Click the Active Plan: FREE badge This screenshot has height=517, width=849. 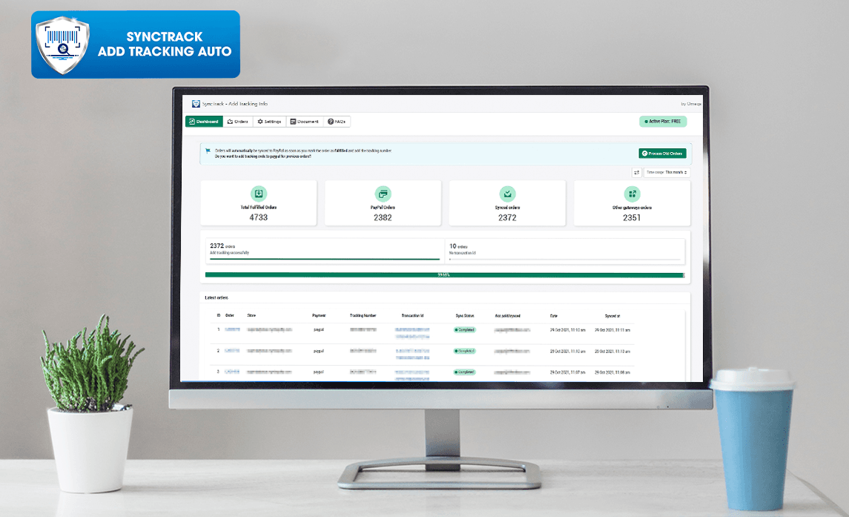click(x=662, y=122)
